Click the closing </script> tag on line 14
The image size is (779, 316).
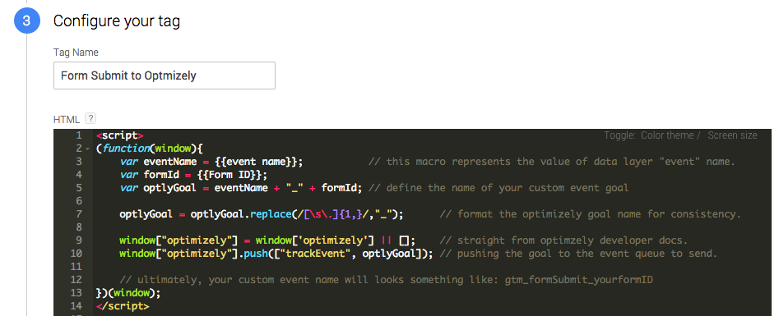point(123,306)
